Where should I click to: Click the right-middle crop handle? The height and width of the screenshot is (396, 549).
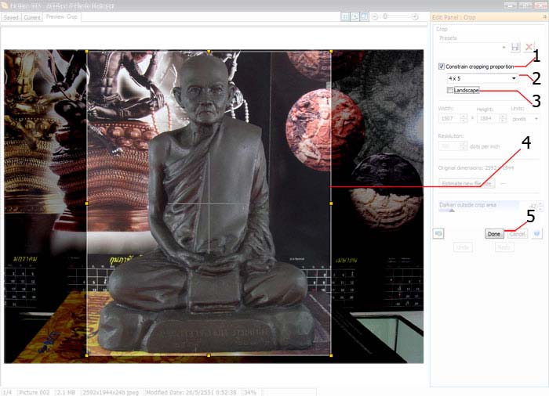tap(331, 203)
